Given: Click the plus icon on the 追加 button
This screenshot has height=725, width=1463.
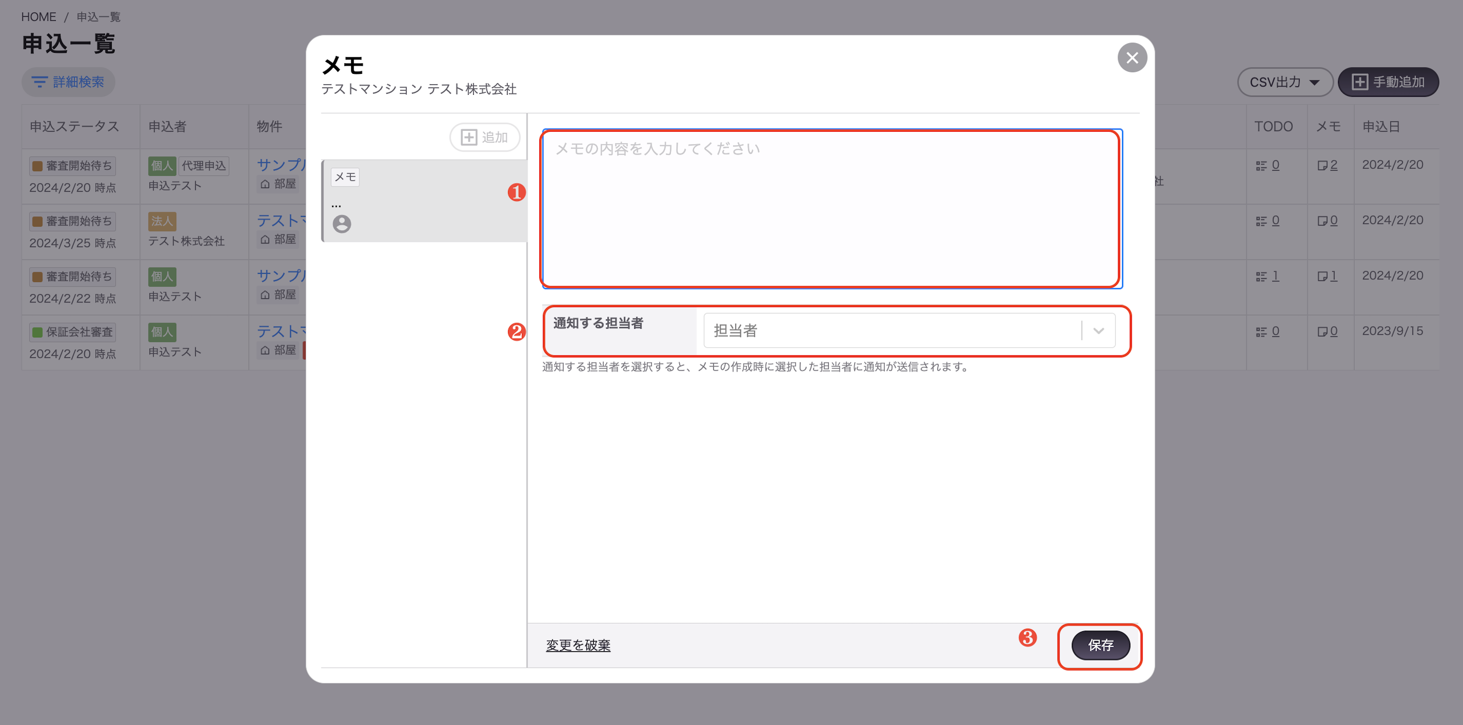Looking at the screenshot, I should 469,137.
